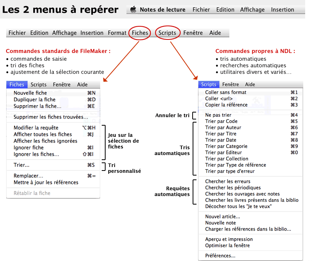
Task: Choose Afficher toutes les fiches
Action: [x=53, y=135]
